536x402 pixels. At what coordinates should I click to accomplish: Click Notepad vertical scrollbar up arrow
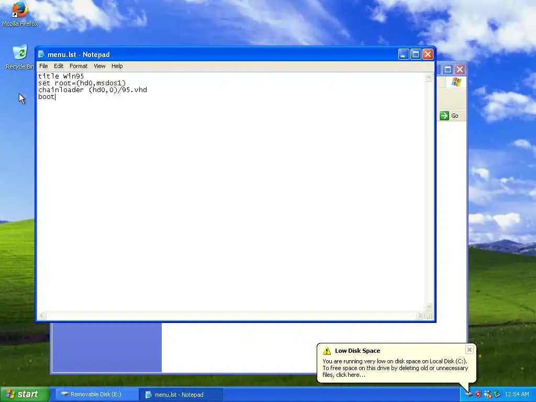pyautogui.click(x=429, y=77)
